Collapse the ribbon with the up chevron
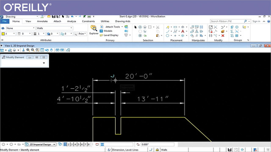The height and width of the screenshot is (152, 271). point(264,22)
